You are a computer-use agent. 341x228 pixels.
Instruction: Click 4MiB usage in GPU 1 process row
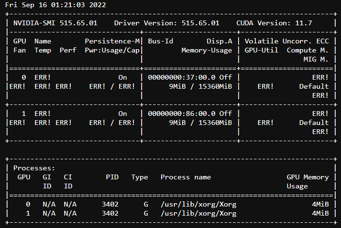320,213
